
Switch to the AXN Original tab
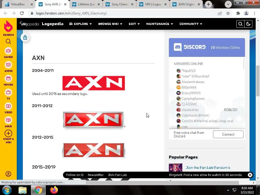click(x=186, y=4)
